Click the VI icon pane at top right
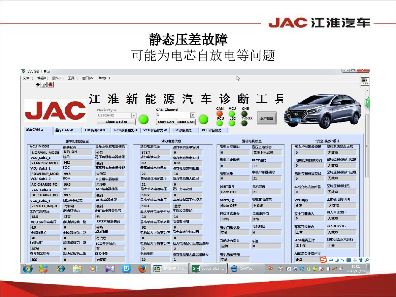The width and height of the screenshot is (396, 297). [365, 82]
